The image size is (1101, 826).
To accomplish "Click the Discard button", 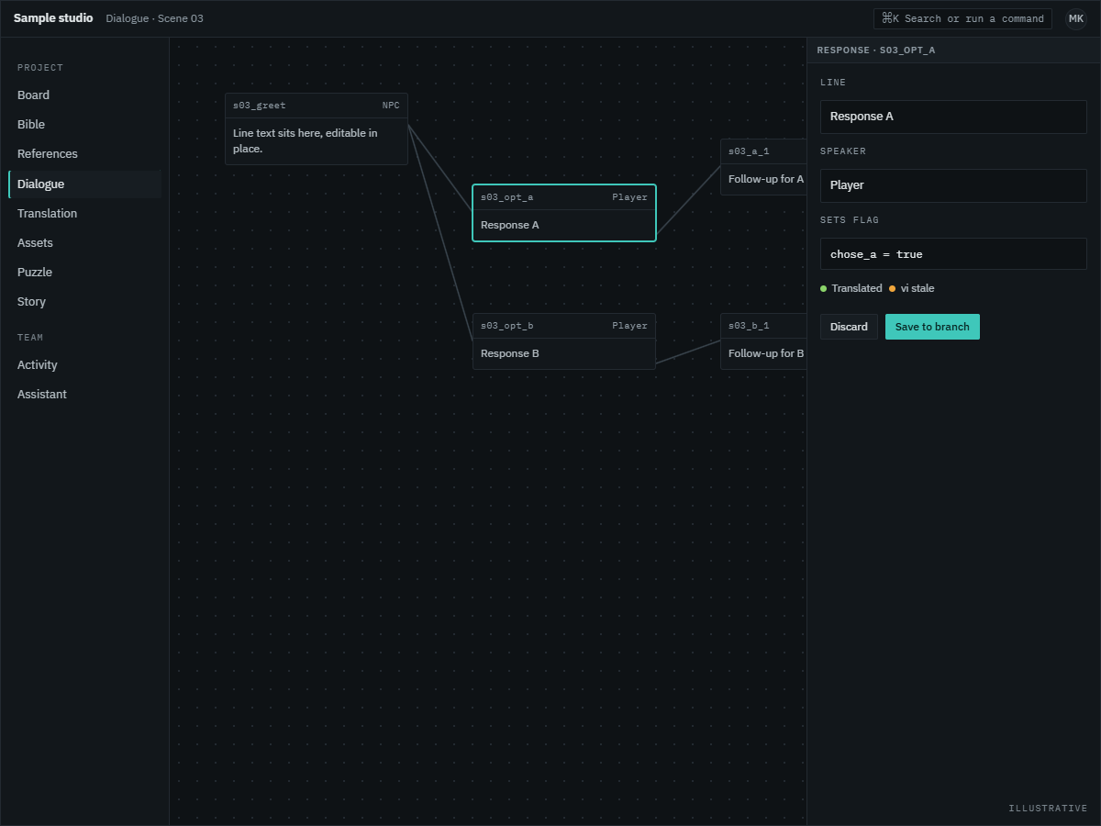I will click(849, 327).
